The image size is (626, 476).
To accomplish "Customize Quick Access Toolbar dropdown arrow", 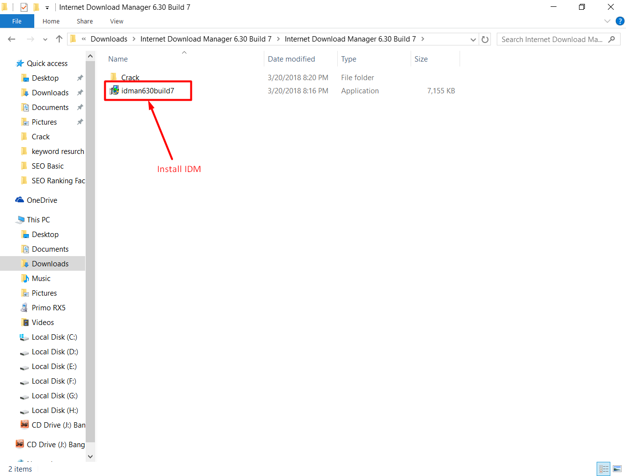I will tap(47, 8).
